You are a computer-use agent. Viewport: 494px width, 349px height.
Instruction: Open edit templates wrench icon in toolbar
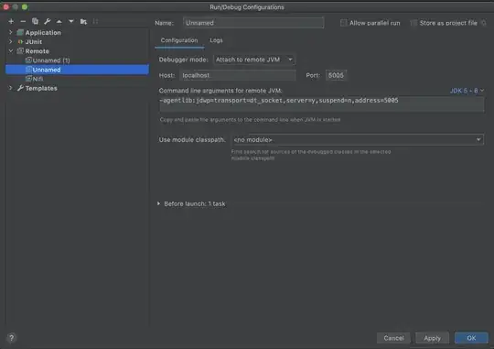pyautogui.click(x=48, y=21)
